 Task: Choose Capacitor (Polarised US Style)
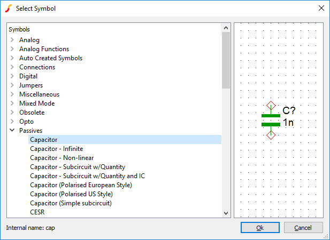(x=71, y=194)
